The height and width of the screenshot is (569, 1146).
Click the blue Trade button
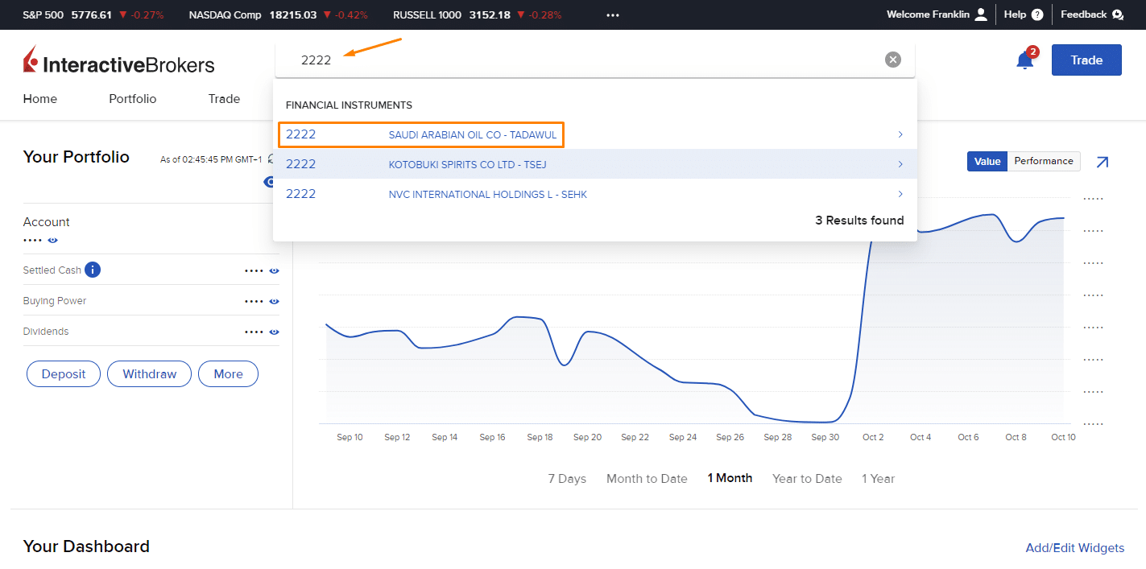point(1086,60)
